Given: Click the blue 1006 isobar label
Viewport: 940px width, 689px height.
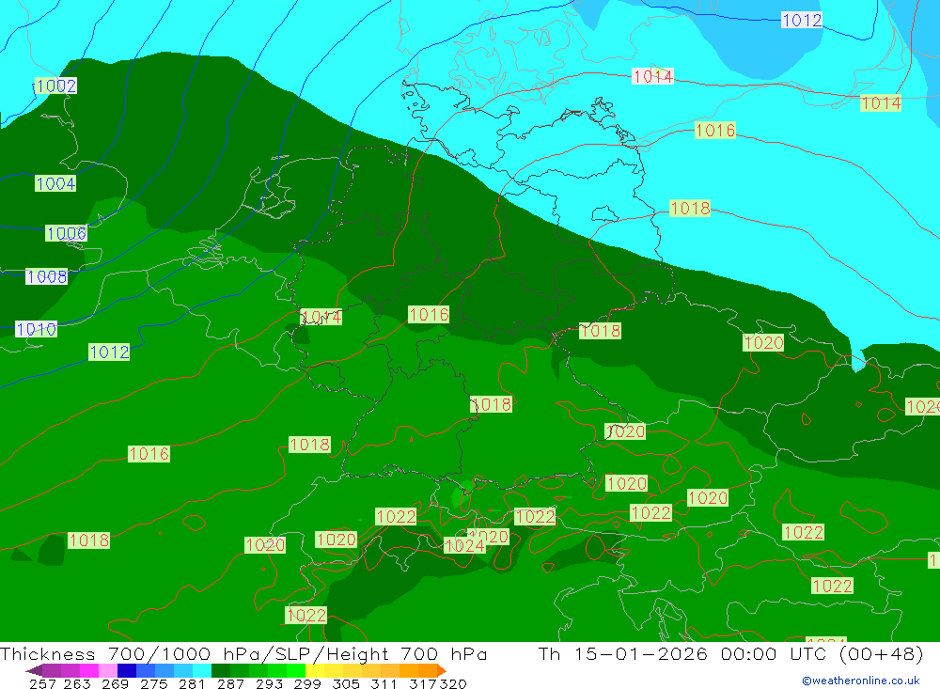Looking at the screenshot, I should [x=67, y=233].
